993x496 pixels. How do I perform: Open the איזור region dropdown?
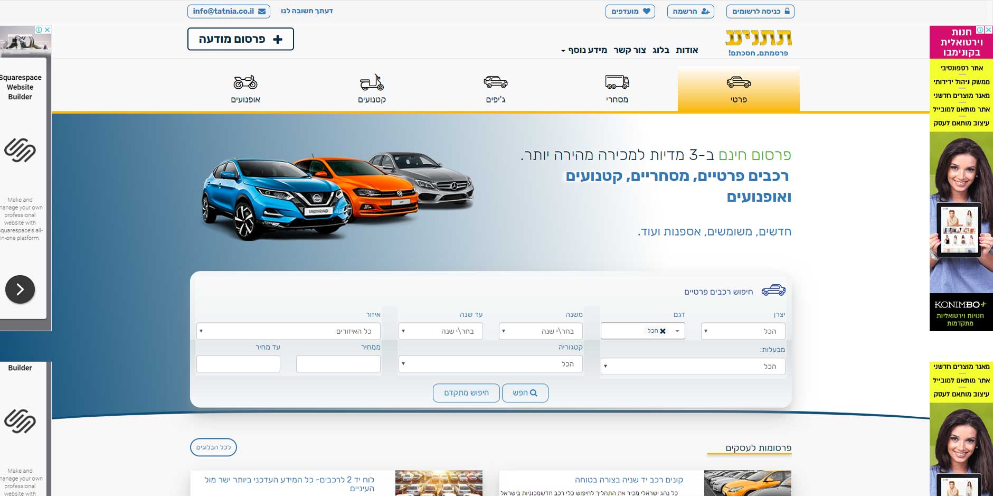[288, 331]
